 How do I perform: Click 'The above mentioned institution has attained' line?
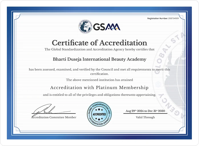99,80
